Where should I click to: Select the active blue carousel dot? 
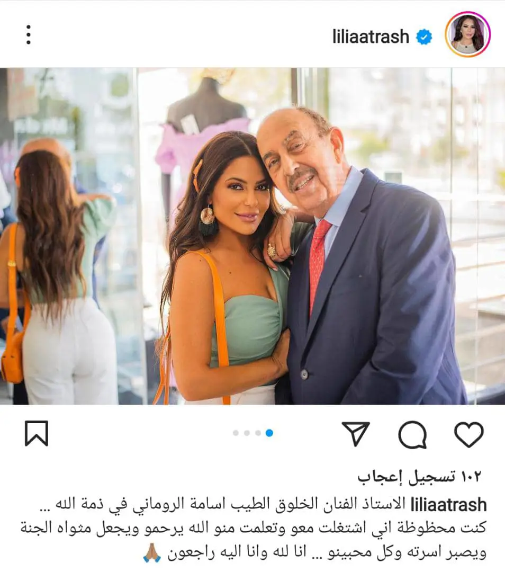(269, 433)
